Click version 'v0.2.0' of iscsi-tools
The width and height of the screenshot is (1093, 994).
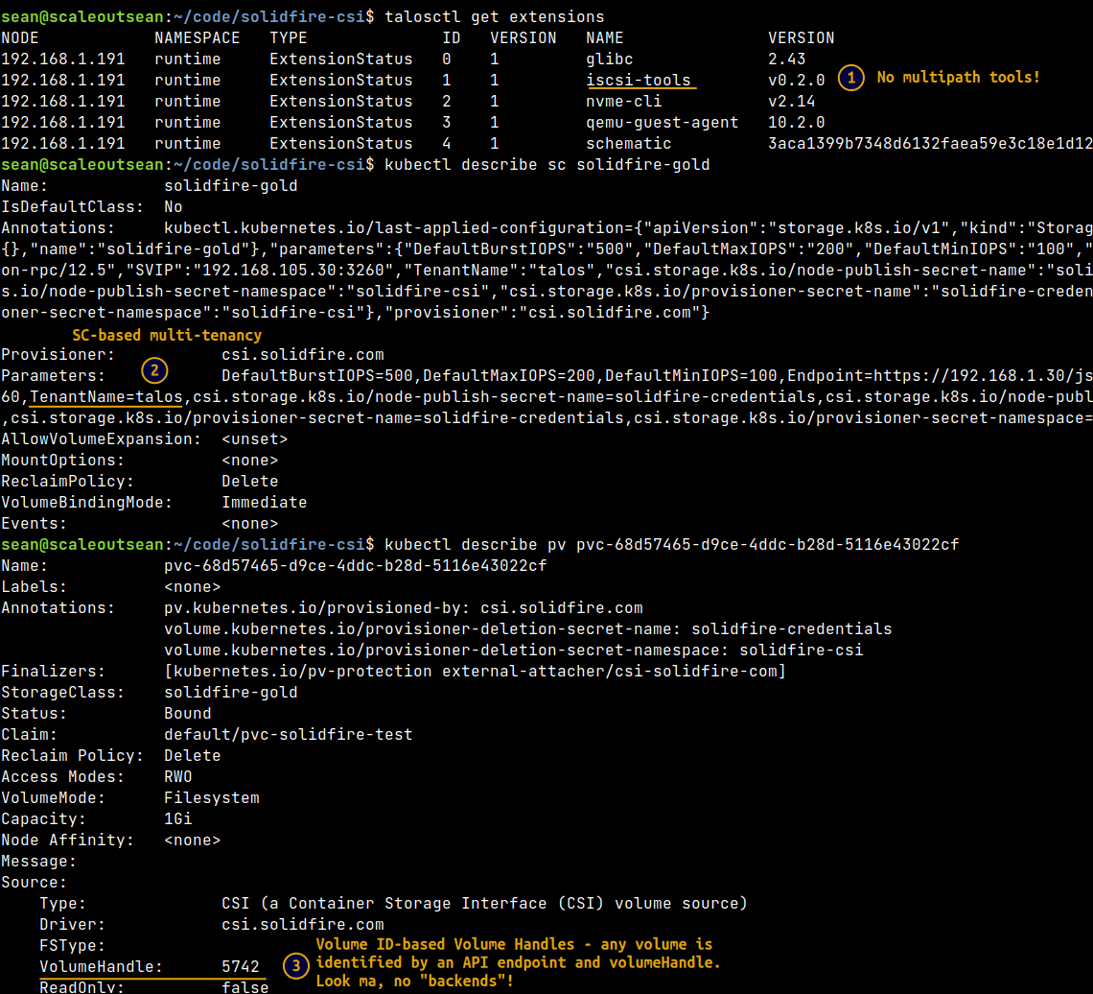[796, 81]
